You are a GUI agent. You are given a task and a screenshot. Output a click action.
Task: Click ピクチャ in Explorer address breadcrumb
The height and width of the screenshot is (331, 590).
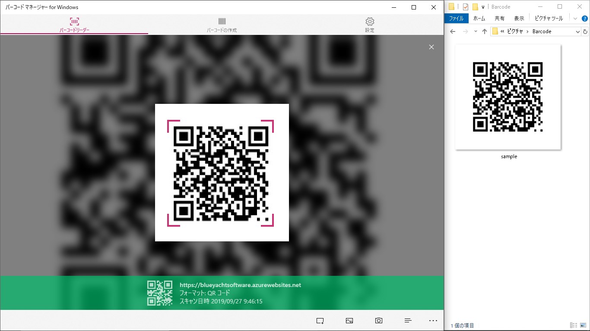tap(515, 31)
